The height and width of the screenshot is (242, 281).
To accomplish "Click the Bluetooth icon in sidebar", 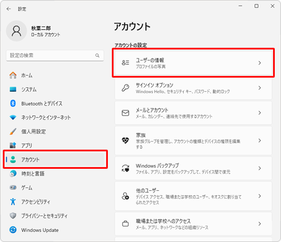I will [13, 104].
